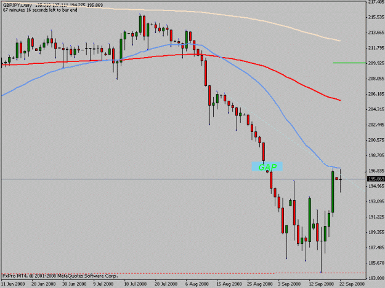Click the 28 Jul 2008 date label

(166, 284)
